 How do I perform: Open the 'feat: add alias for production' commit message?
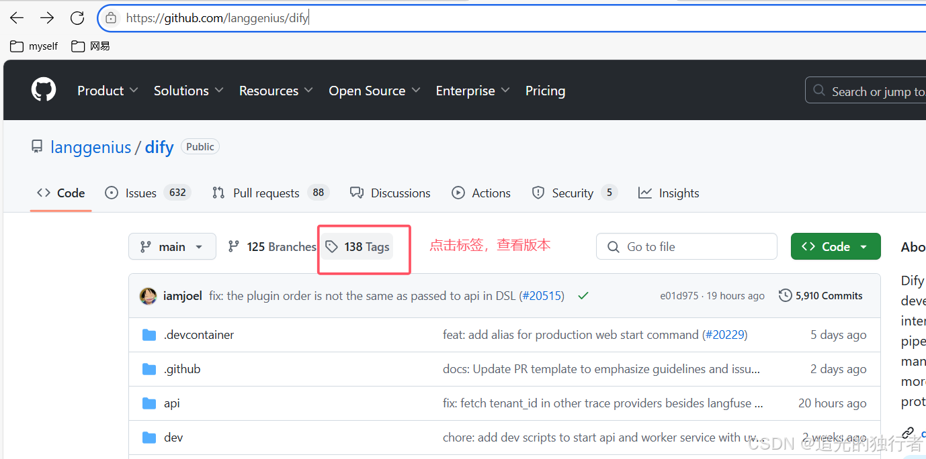coord(571,335)
